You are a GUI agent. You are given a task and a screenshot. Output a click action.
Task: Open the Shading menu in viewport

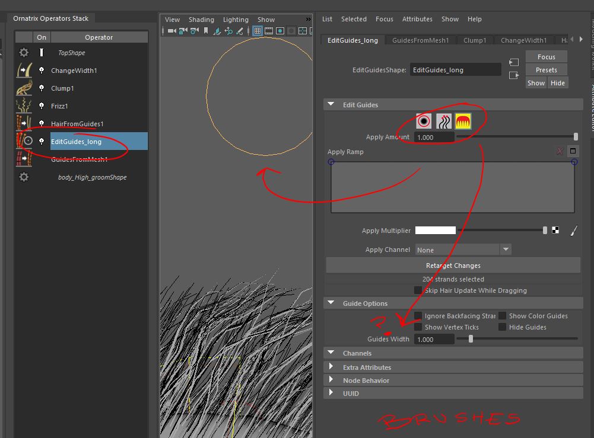[201, 20]
